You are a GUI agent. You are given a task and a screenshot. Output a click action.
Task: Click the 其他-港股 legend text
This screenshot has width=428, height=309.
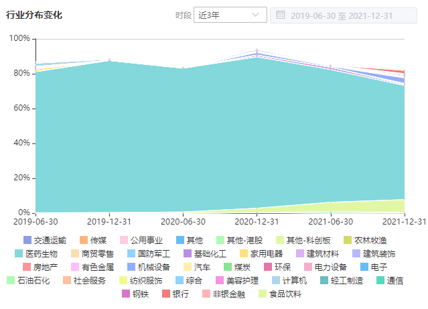[x=244, y=240]
